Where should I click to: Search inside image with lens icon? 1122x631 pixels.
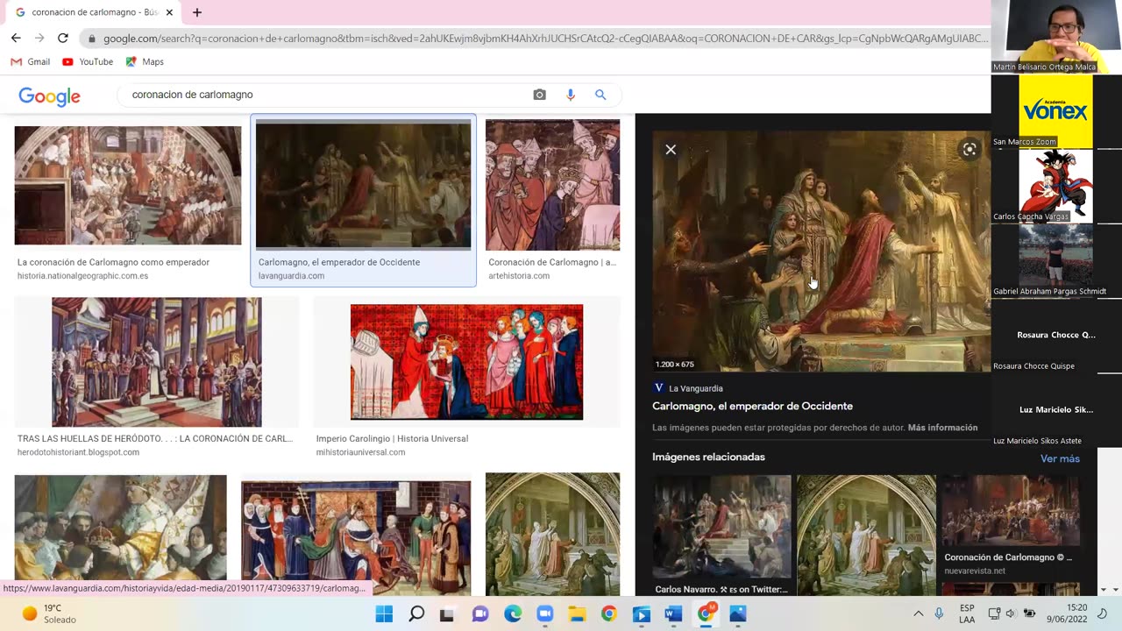[x=969, y=150]
